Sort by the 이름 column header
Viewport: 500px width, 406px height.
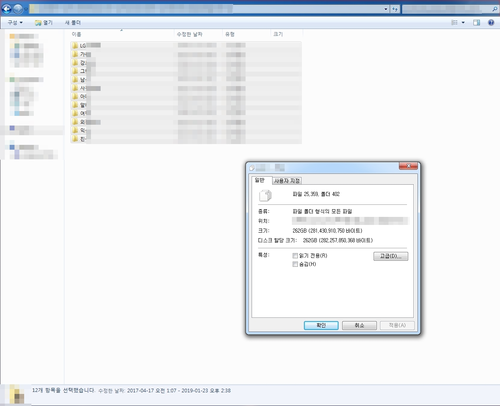click(x=122, y=34)
